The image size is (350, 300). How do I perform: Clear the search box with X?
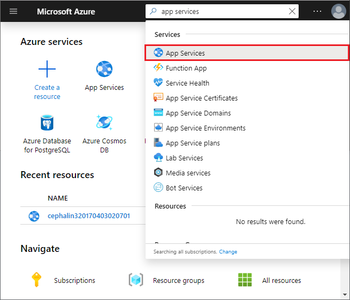(x=292, y=11)
